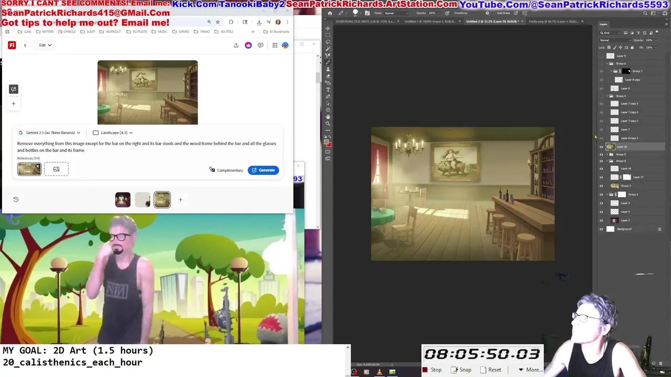Select the Move tool in Photoshop
671x377 pixels.
pyautogui.click(x=328, y=28)
